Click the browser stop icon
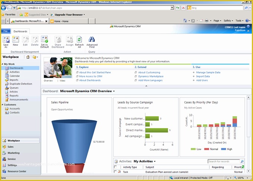 tap(183, 8)
